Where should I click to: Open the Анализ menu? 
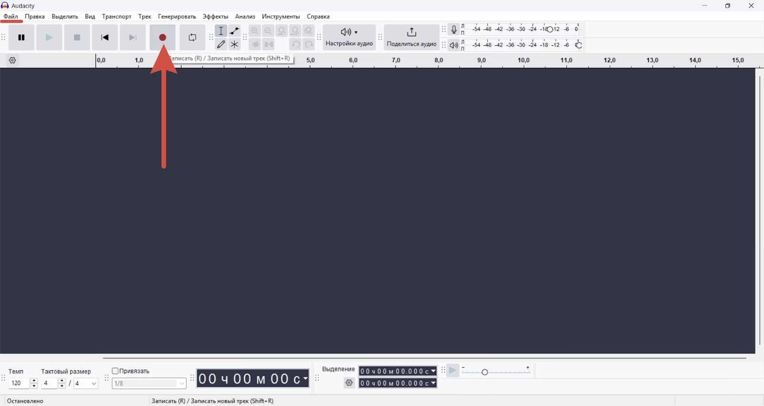pyautogui.click(x=245, y=17)
